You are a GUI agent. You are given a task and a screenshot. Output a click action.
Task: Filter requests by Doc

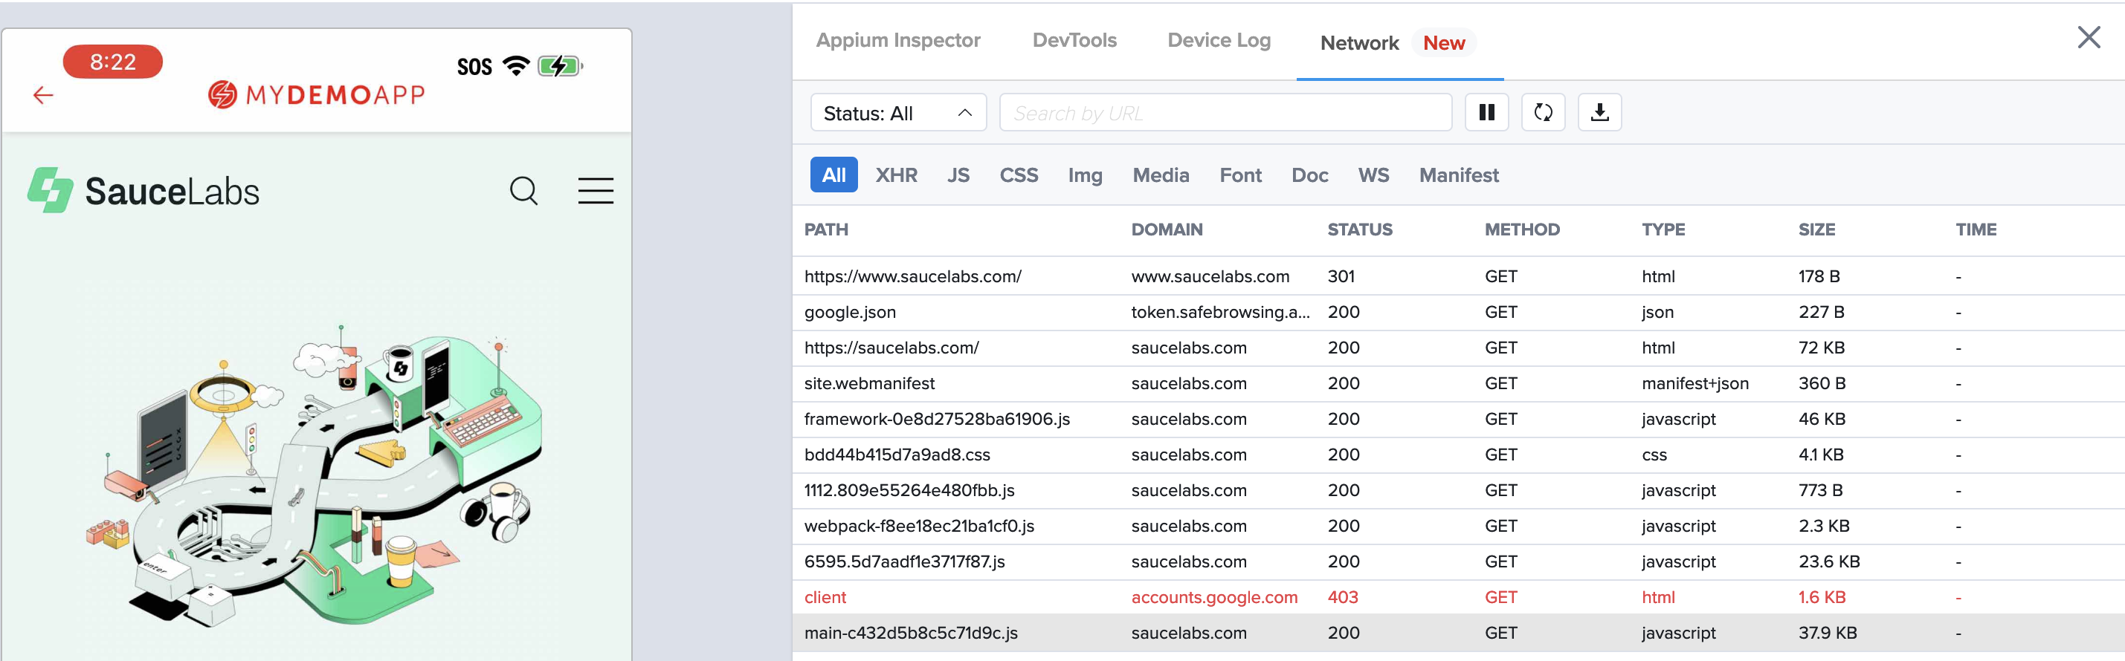pos(1309,175)
